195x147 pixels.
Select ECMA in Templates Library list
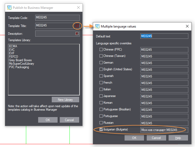[13, 47]
